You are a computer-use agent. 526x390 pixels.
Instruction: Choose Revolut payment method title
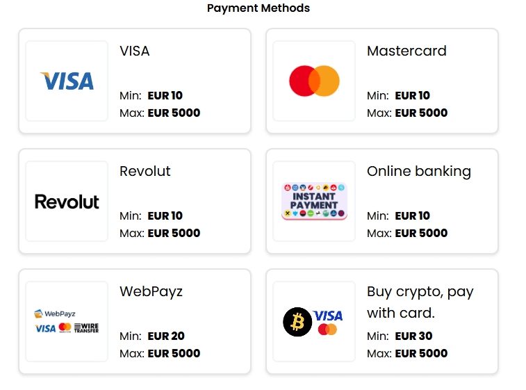pyautogui.click(x=145, y=171)
